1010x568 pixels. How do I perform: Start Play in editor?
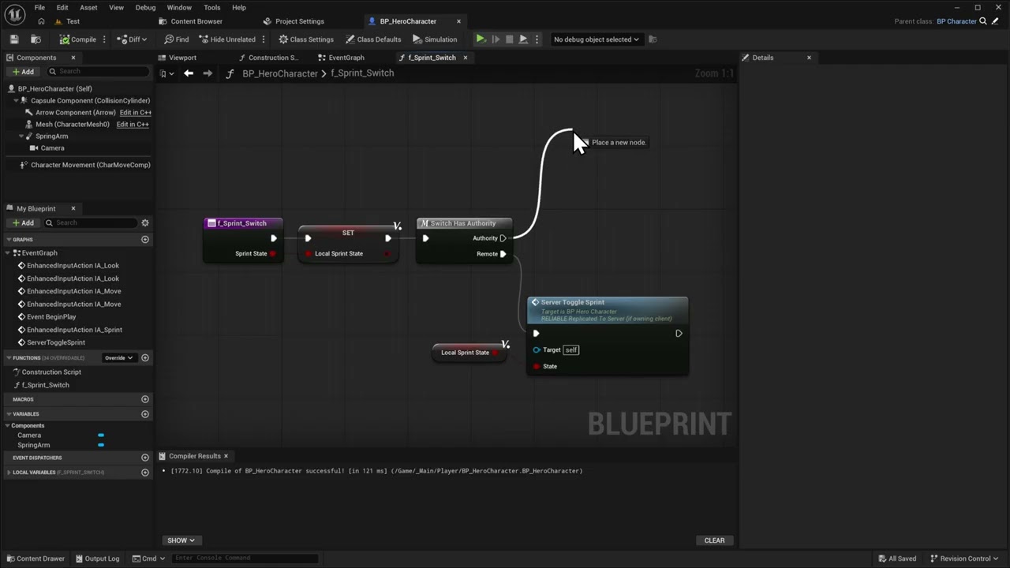coord(481,39)
